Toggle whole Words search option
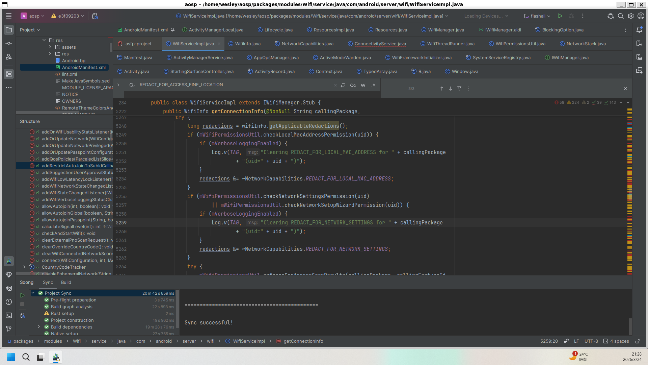This screenshot has height=365, width=648. click(363, 85)
